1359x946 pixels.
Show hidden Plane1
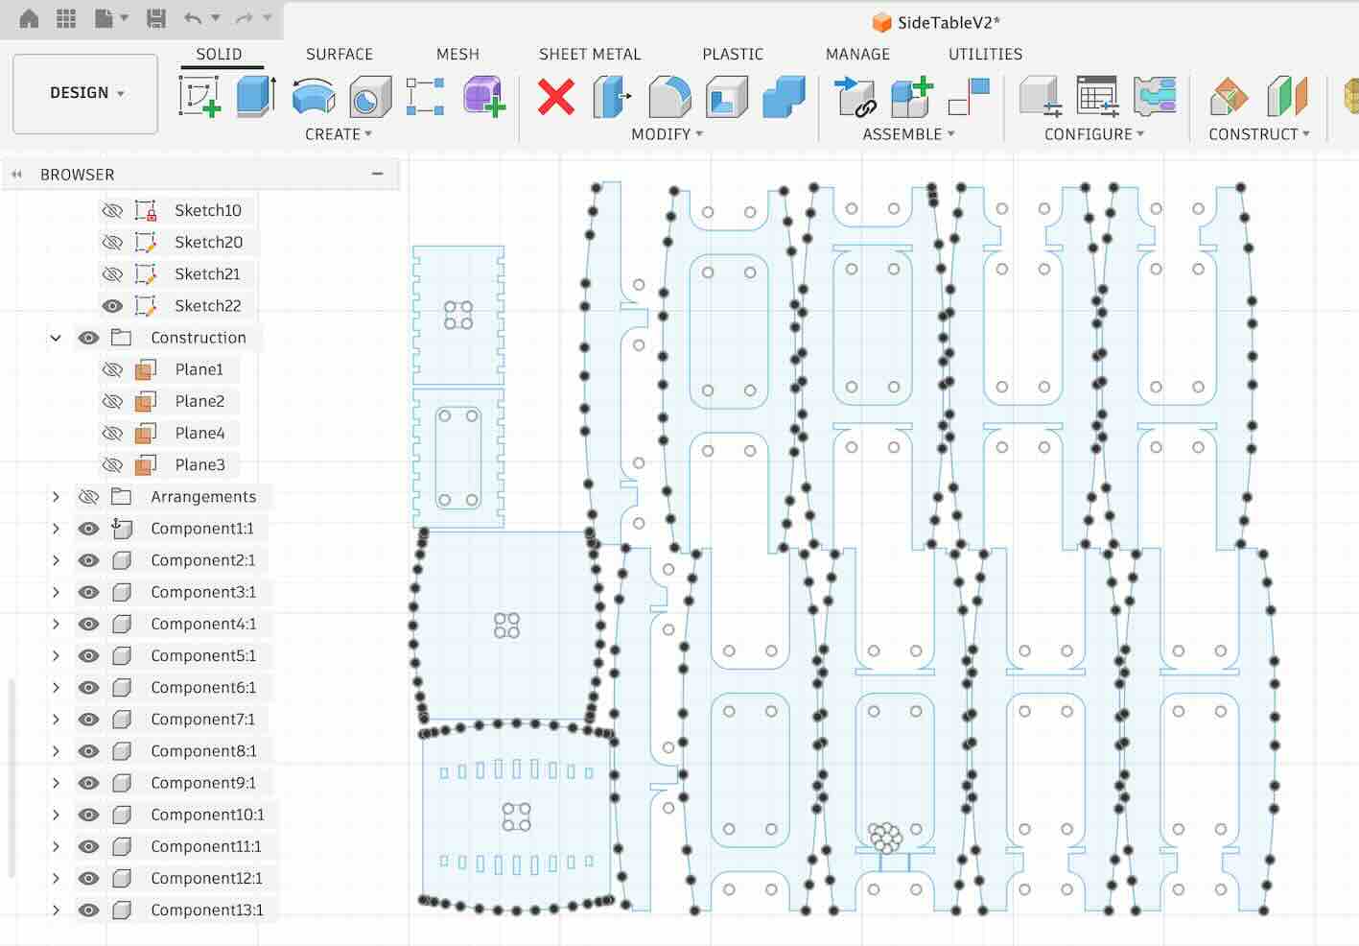coord(112,369)
